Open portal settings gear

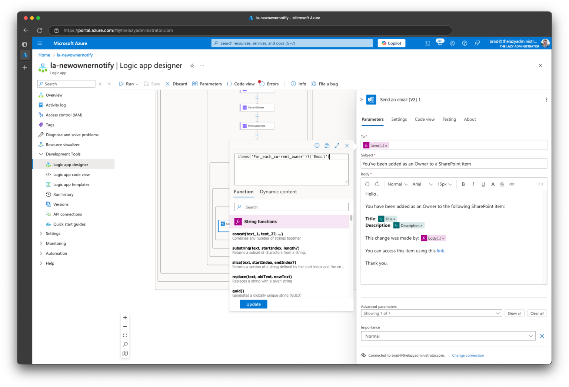(x=452, y=43)
